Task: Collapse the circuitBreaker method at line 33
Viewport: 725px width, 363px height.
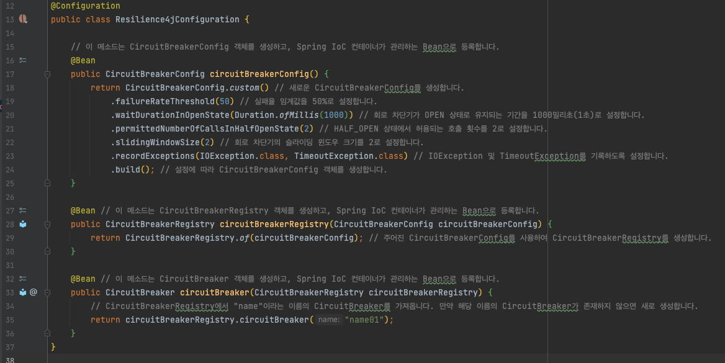Action: click(47, 292)
